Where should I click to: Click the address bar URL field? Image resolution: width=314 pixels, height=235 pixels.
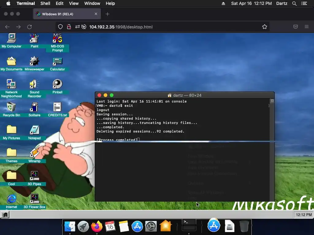pyautogui.click(x=163, y=27)
